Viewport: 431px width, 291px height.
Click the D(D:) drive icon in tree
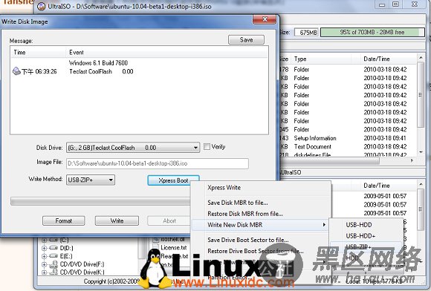54,248
